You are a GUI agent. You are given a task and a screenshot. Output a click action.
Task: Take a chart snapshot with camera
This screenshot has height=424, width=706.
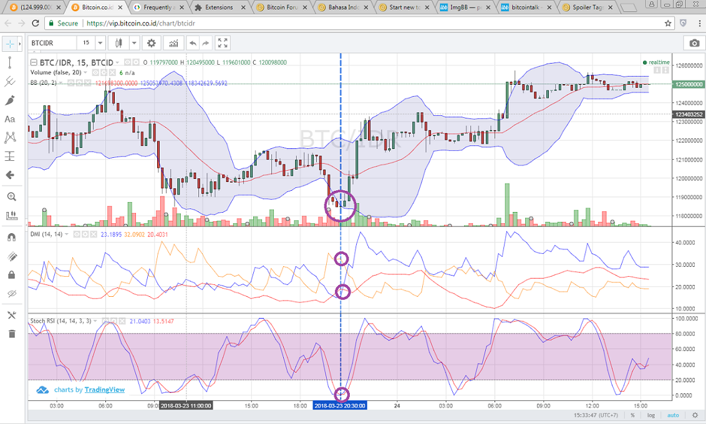point(694,43)
